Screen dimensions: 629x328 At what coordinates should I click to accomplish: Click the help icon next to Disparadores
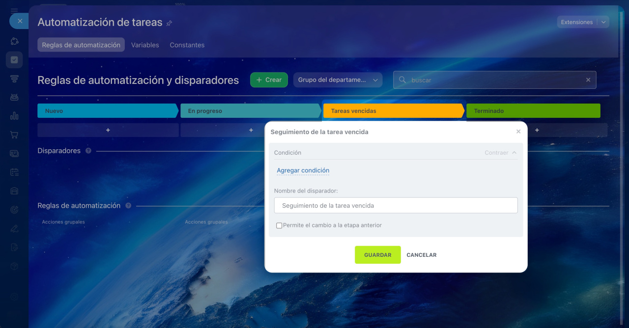click(x=88, y=151)
